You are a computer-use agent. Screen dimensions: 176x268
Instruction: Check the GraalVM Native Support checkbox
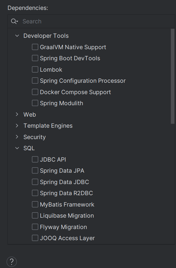pyautogui.click(x=35, y=47)
